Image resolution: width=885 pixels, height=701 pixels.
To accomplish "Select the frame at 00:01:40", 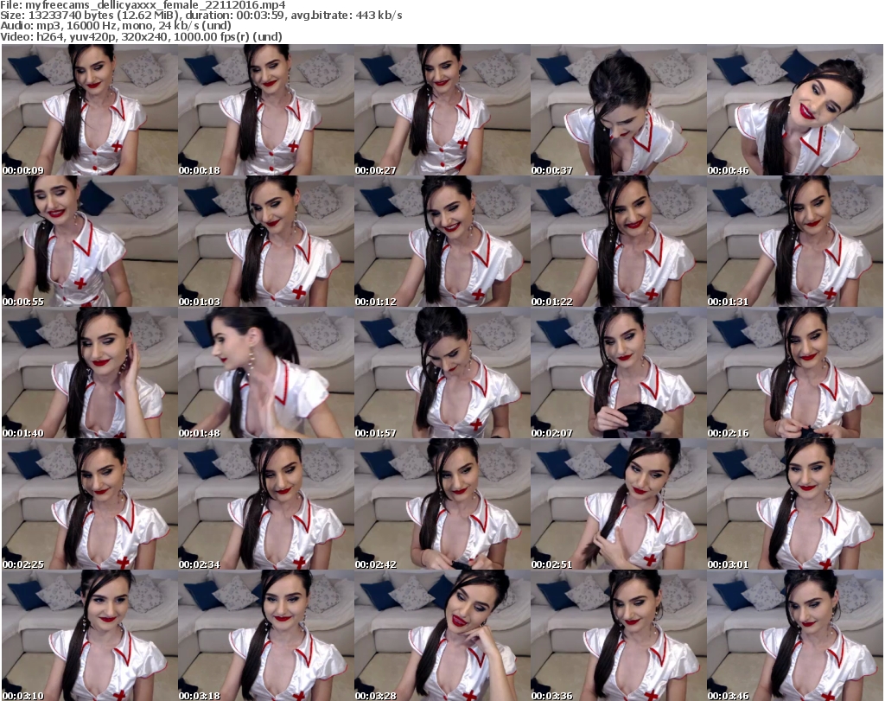I will tap(89, 373).
